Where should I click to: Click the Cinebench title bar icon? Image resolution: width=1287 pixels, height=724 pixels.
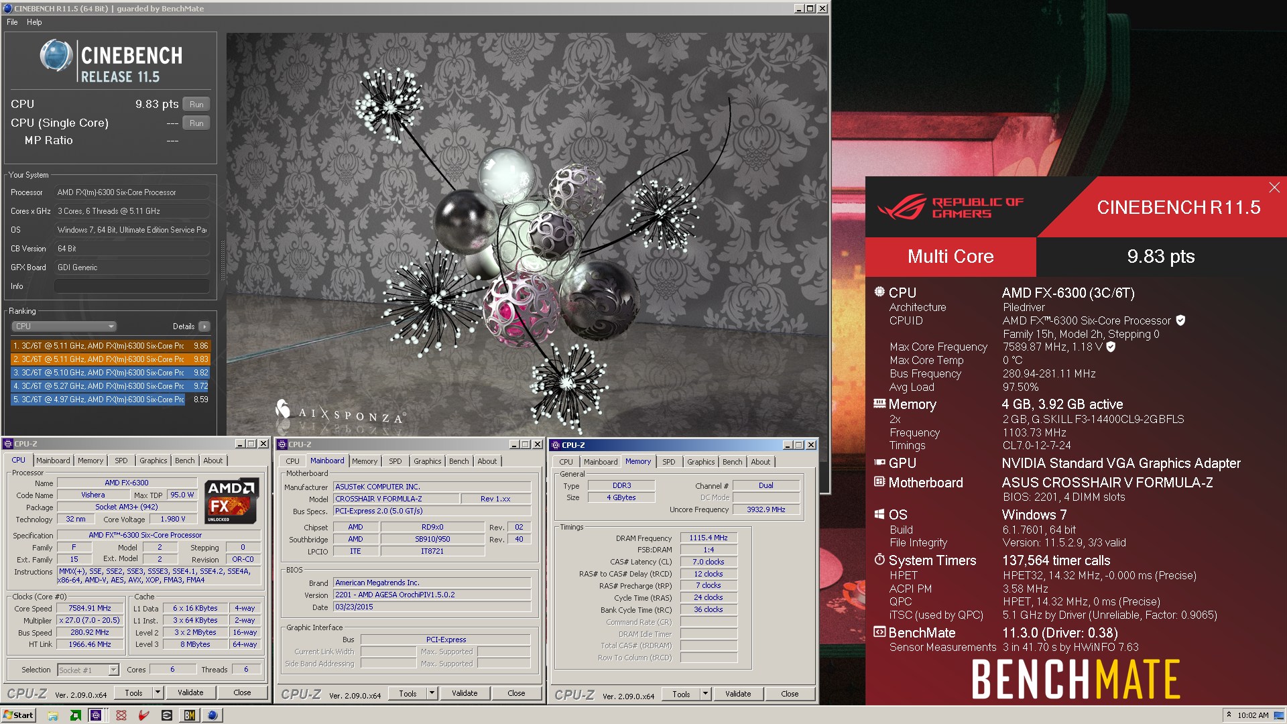tap(7, 8)
